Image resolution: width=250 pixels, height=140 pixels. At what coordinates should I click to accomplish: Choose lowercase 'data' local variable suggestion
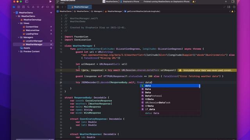[x=170, y=86]
